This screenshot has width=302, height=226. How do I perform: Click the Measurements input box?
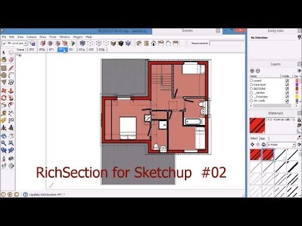tap(227, 43)
